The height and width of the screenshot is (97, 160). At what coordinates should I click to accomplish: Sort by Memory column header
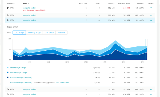pyautogui.click(x=111, y=3)
